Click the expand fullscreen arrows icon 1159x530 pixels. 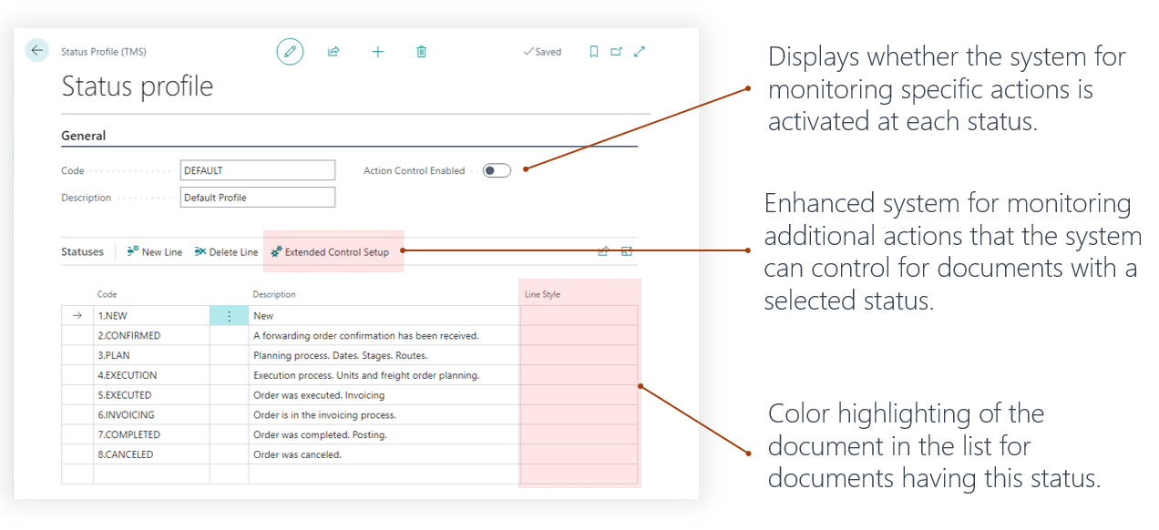pyautogui.click(x=639, y=52)
